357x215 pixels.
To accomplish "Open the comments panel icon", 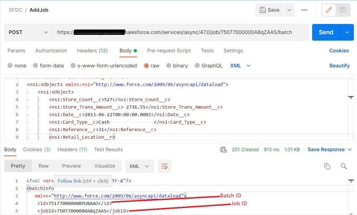I will click(343, 10).
